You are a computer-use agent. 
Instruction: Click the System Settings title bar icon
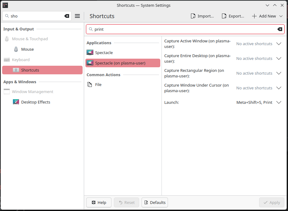5,5
